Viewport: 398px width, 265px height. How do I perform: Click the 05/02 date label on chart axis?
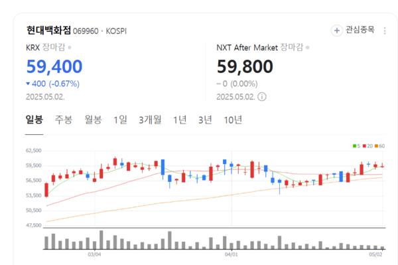coord(375,254)
